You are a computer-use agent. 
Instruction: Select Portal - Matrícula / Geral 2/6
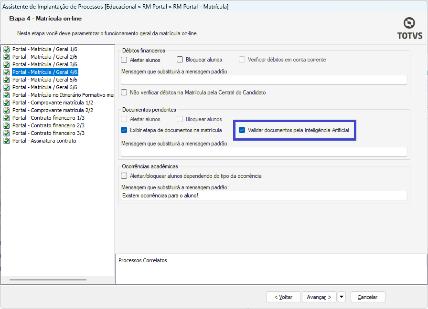(x=45, y=57)
